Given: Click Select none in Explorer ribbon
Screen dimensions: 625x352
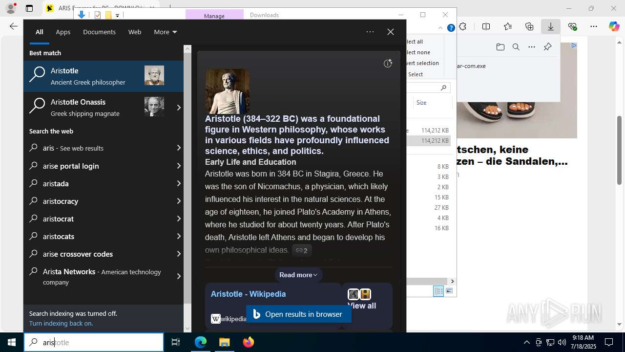Looking at the screenshot, I should point(418,52).
